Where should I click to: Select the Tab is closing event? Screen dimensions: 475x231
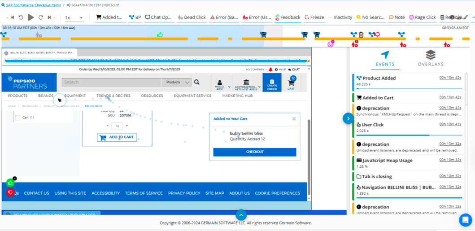click(x=408, y=177)
